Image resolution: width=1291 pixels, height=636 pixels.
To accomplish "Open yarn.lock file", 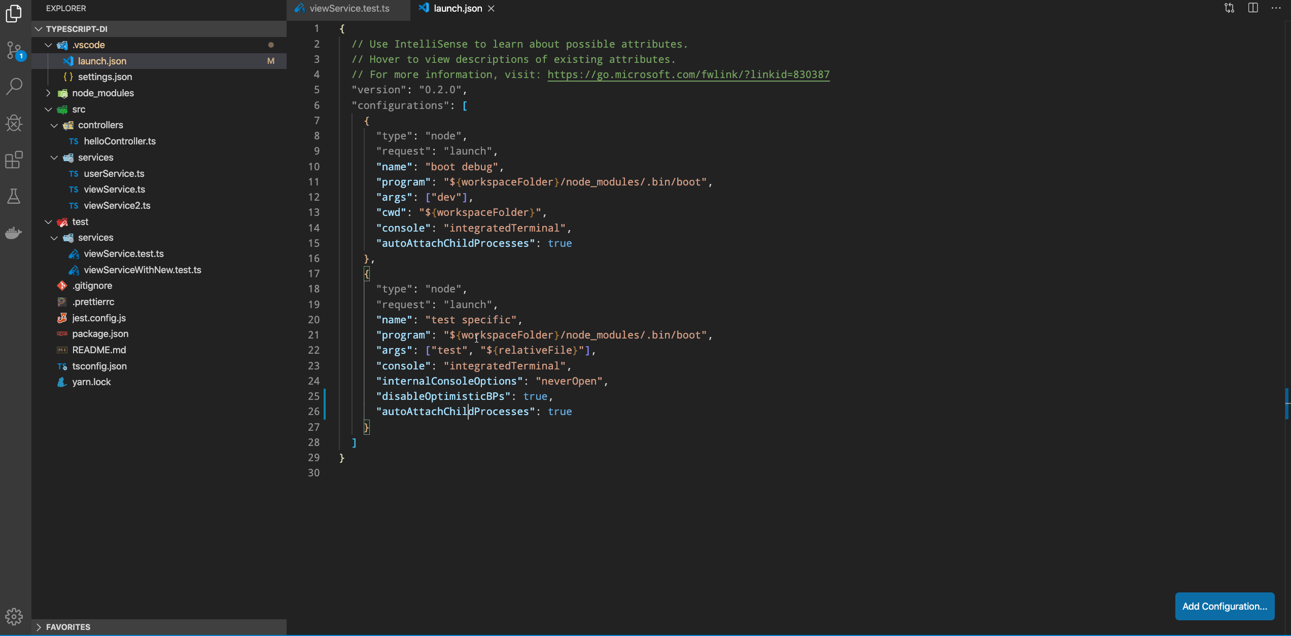I will coord(159,382).
